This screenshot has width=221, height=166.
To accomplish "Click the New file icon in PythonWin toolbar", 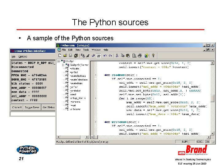I will click(60, 56).
